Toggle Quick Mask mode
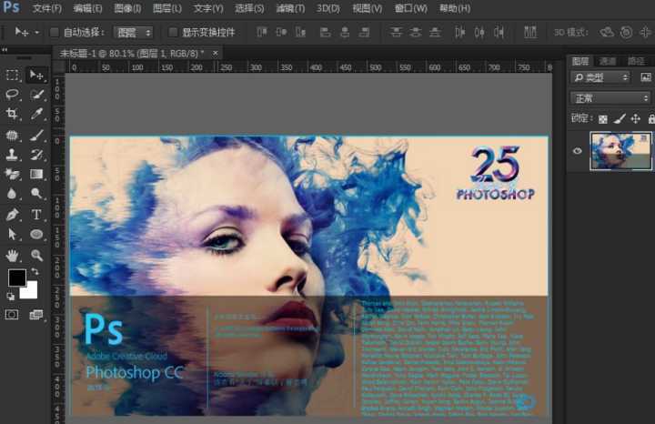 (x=12, y=315)
